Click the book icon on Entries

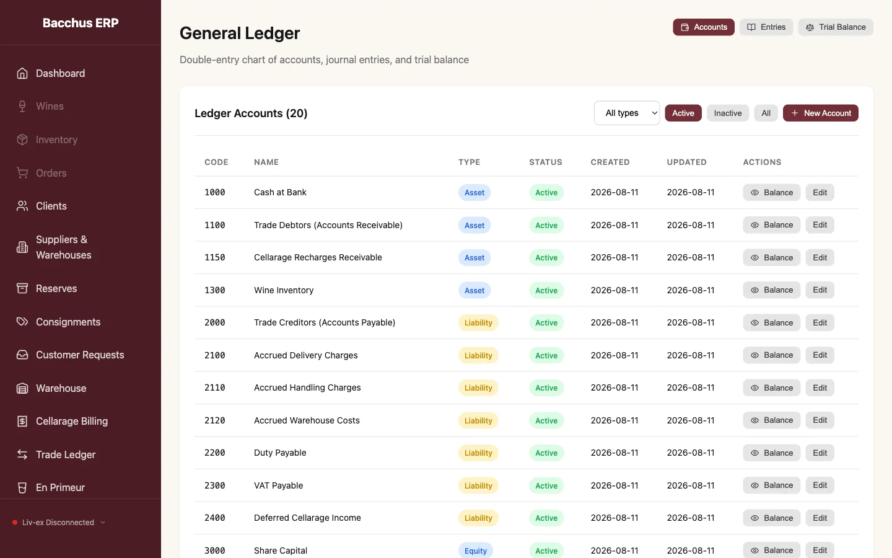click(751, 27)
